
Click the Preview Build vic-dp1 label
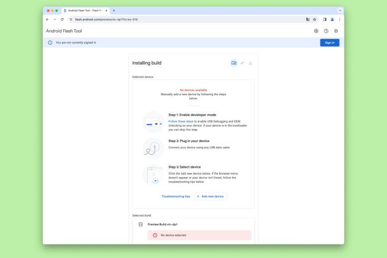point(162,224)
